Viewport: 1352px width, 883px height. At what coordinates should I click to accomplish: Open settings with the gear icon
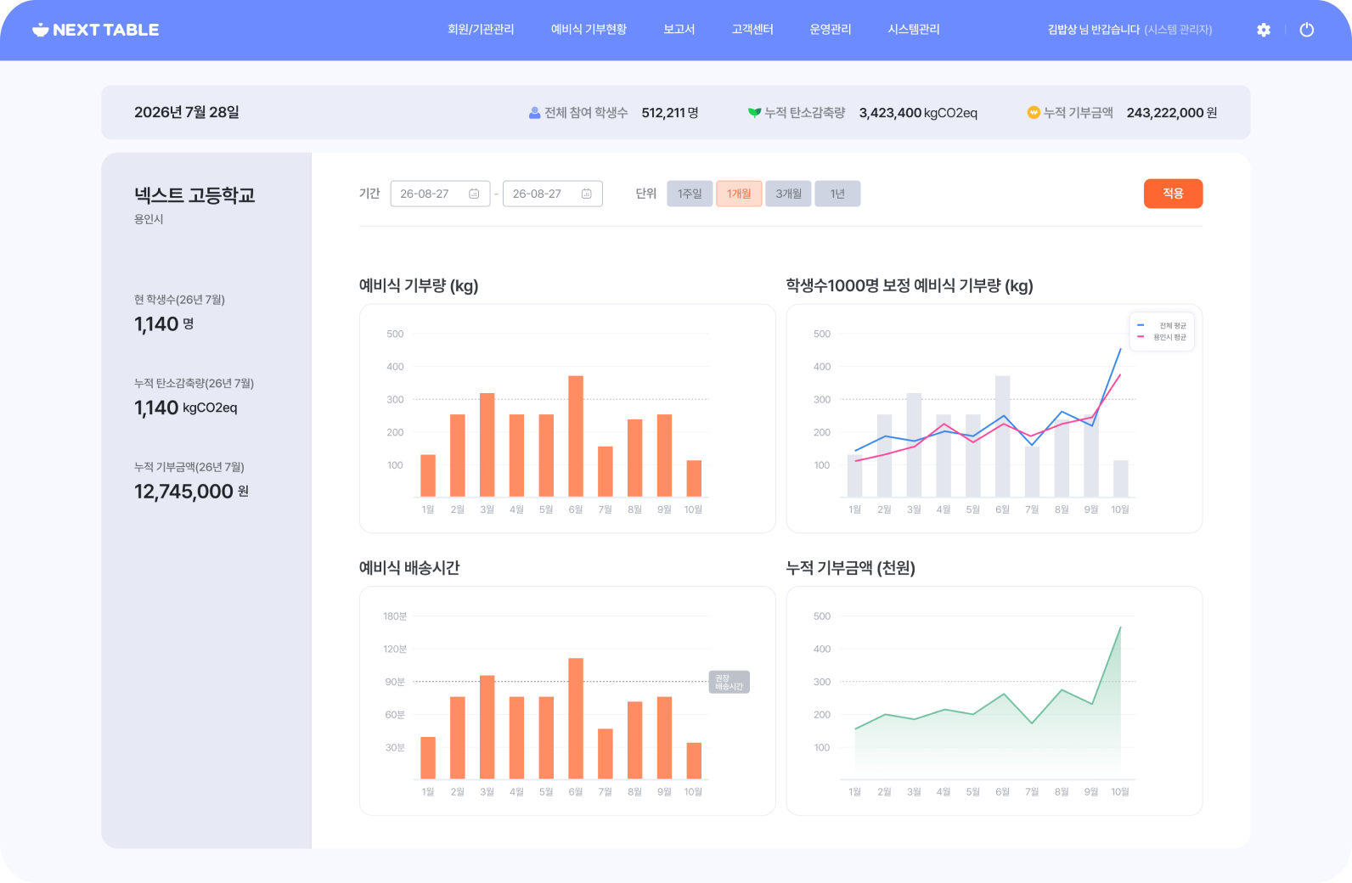1264,30
